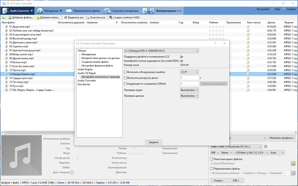This screenshot has height=186, width=298.
Task: Click the offset correction value field
Action: pos(189,84)
